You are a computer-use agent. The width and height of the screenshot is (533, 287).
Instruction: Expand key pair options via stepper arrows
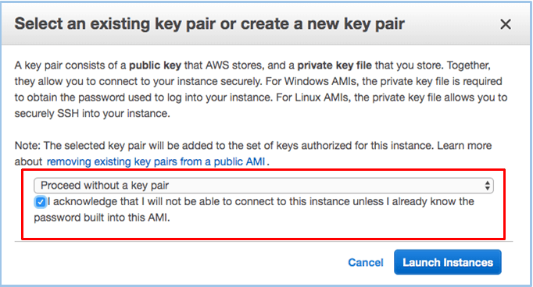point(488,186)
